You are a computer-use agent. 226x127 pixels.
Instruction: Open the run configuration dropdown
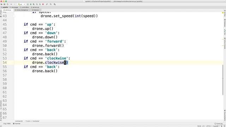pyautogui.click(x=22, y=4)
